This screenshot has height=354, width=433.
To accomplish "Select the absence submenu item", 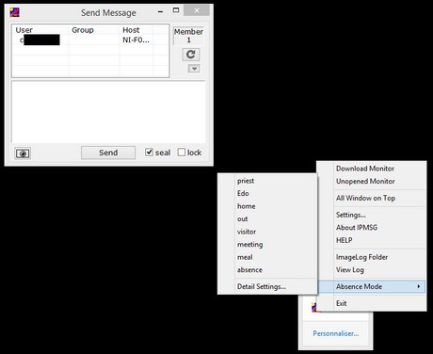I will click(267, 269).
